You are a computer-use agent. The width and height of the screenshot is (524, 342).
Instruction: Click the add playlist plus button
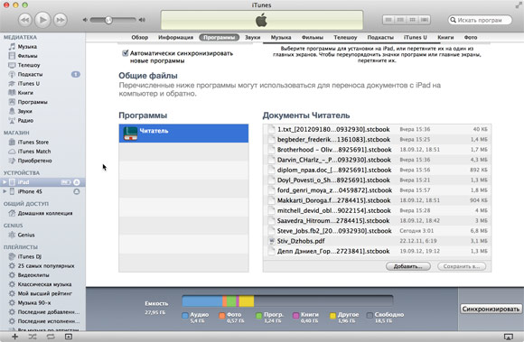[x=14, y=337]
